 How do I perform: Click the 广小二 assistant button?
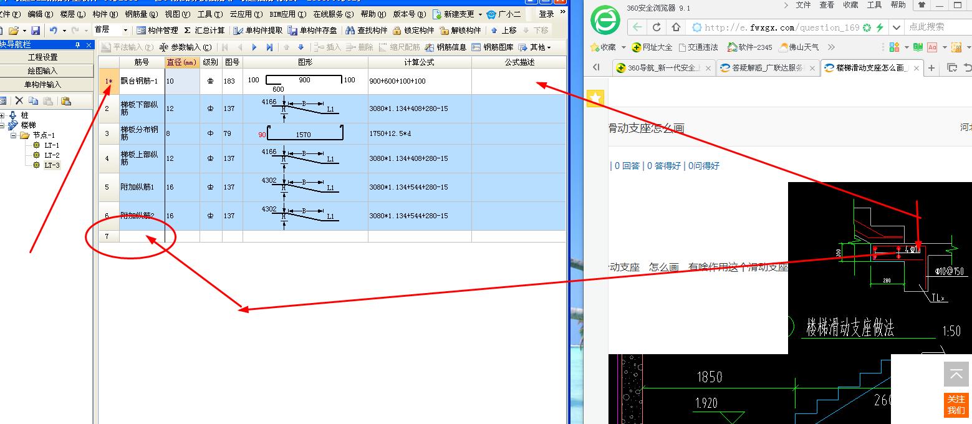(x=504, y=14)
